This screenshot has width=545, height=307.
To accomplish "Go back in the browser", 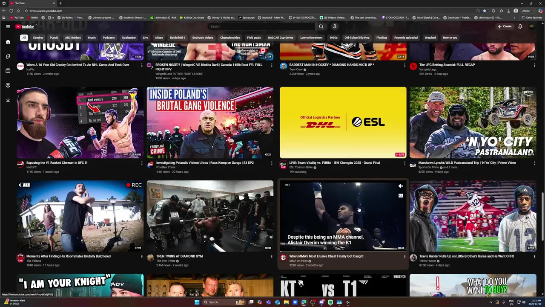I will (x=4, y=11).
